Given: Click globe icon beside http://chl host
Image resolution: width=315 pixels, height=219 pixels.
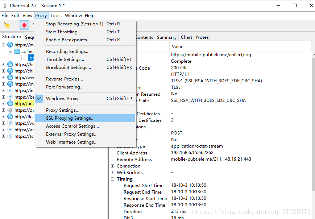Looking at the screenshot, I should coord(10,71).
